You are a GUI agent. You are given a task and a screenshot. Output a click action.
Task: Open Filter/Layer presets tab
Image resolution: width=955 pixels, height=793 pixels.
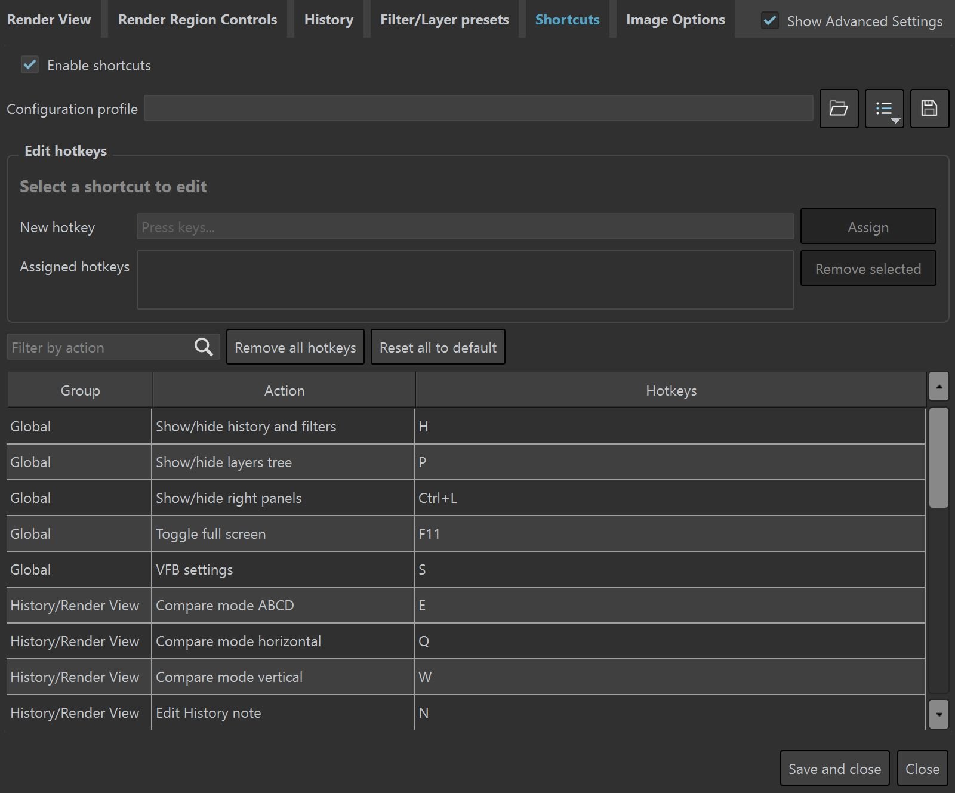click(x=445, y=20)
